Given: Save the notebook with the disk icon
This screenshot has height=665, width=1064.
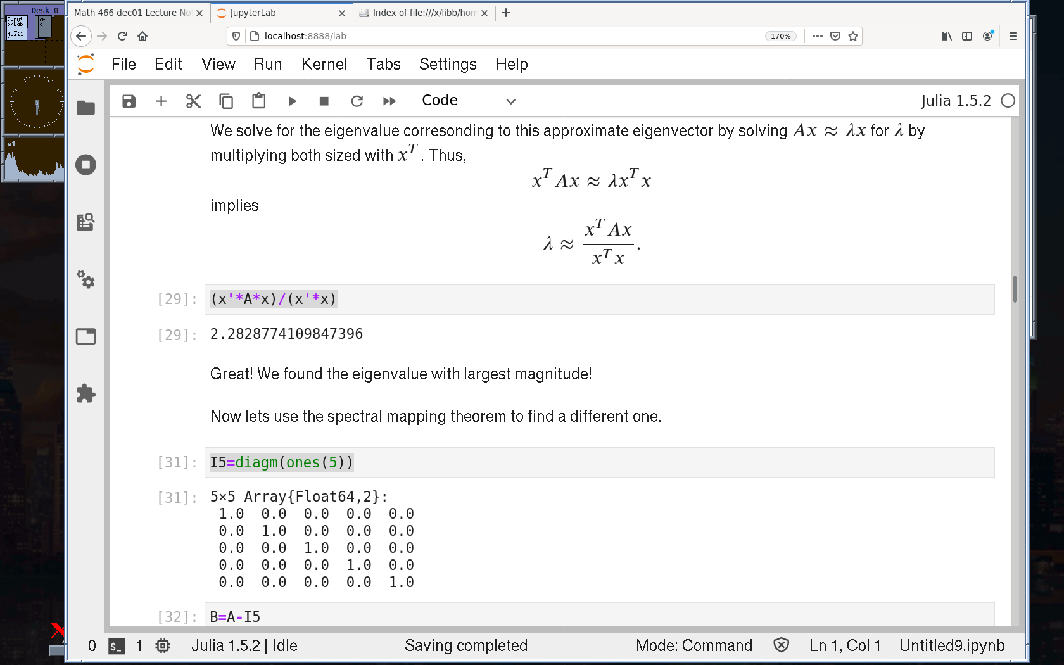Looking at the screenshot, I should point(129,101).
